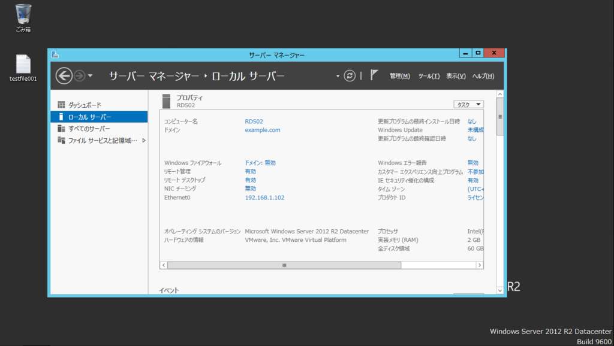
Task: Open notifications flag icon
Action: point(374,75)
